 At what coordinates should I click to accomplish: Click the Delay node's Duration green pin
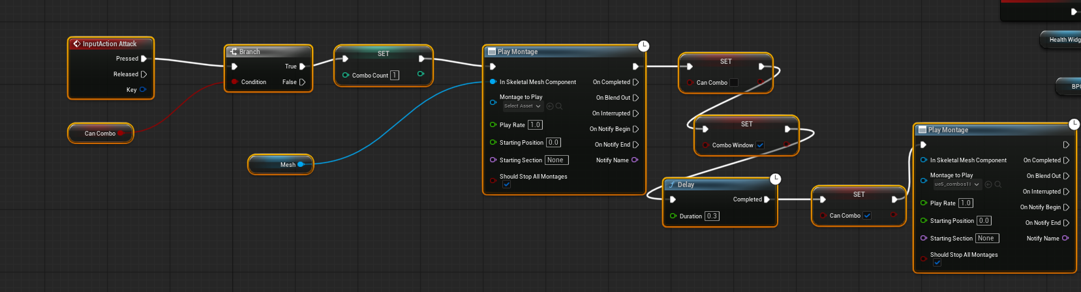tap(673, 216)
